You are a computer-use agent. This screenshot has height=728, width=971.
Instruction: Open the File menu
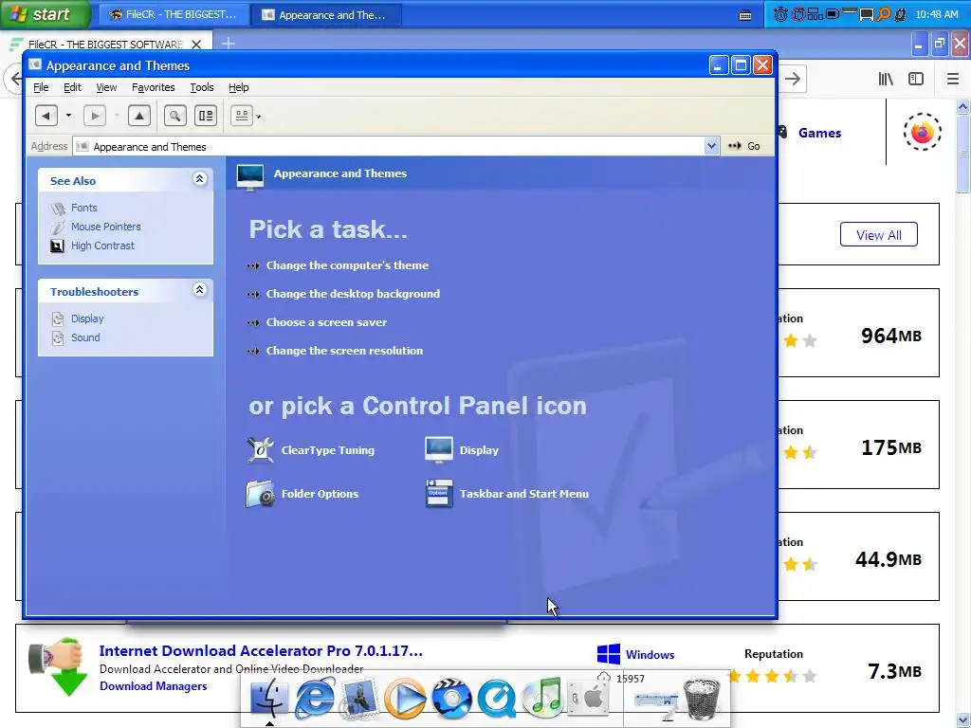pyautogui.click(x=41, y=87)
